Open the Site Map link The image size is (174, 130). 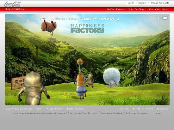pos(158,113)
